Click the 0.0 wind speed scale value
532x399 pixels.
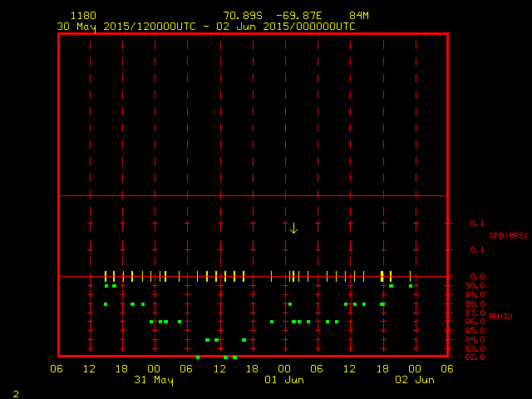477,277
